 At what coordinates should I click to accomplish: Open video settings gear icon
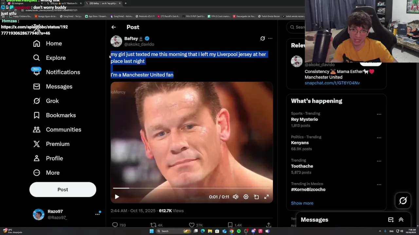tap(246, 197)
